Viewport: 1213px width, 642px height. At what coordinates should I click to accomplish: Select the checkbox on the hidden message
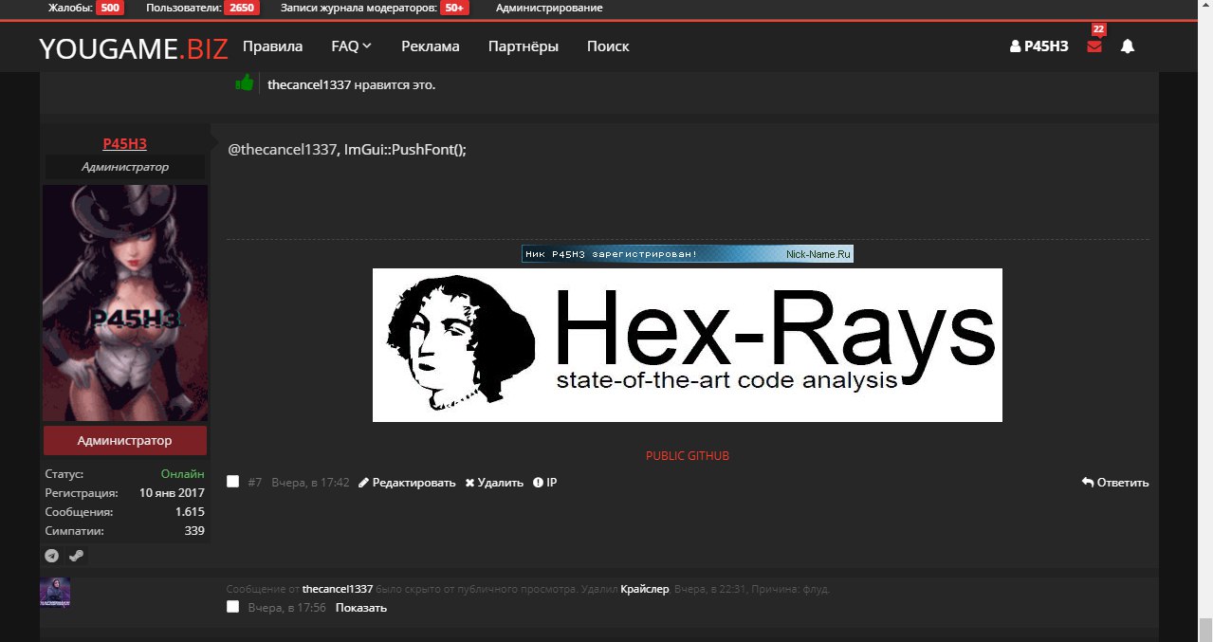coord(233,607)
